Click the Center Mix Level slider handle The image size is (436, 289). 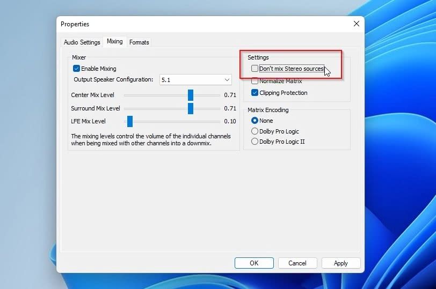191,95
